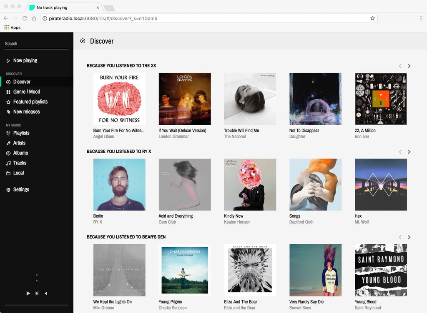Click the Settings gear icon

(8, 190)
